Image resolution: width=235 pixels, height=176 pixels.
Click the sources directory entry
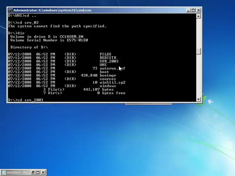[x=108, y=79]
